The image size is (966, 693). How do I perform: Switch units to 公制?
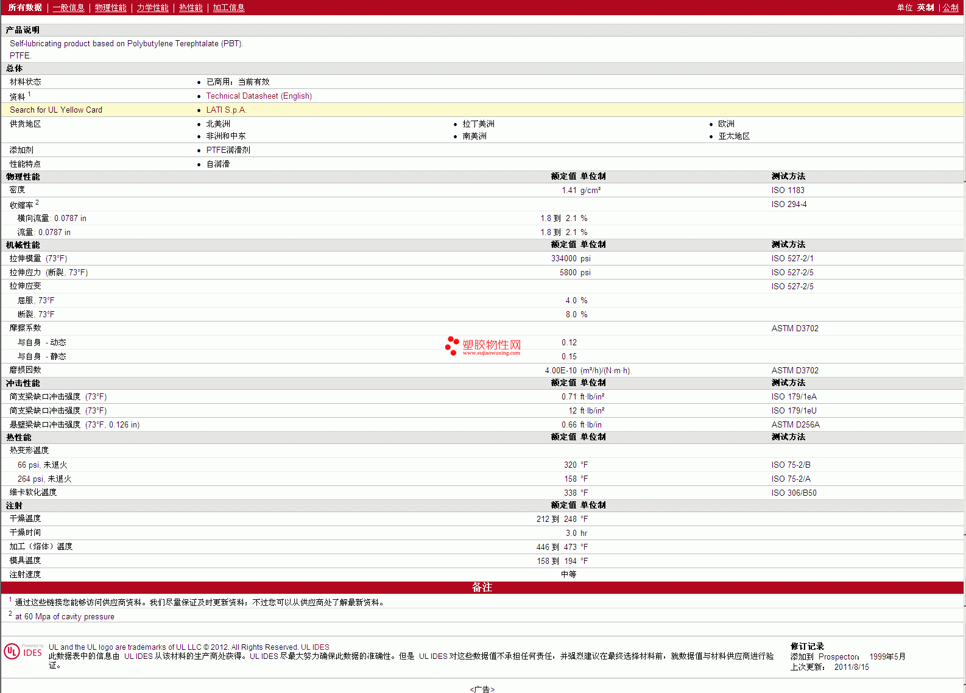[950, 8]
